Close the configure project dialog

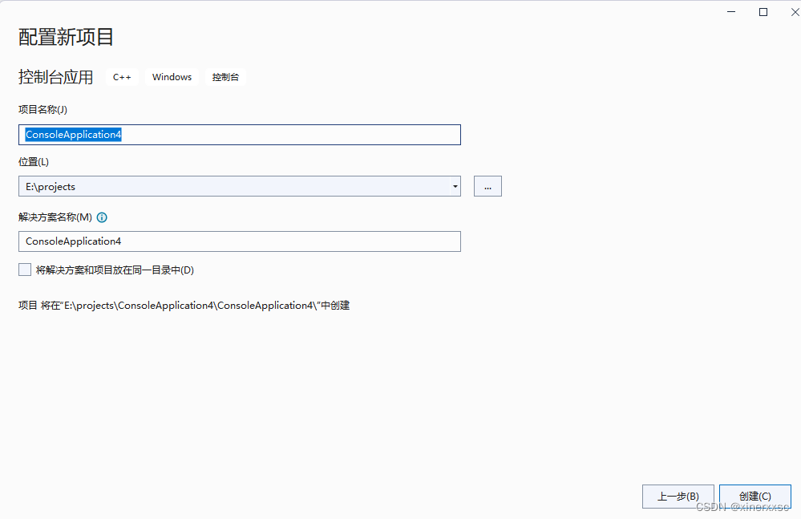(793, 11)
